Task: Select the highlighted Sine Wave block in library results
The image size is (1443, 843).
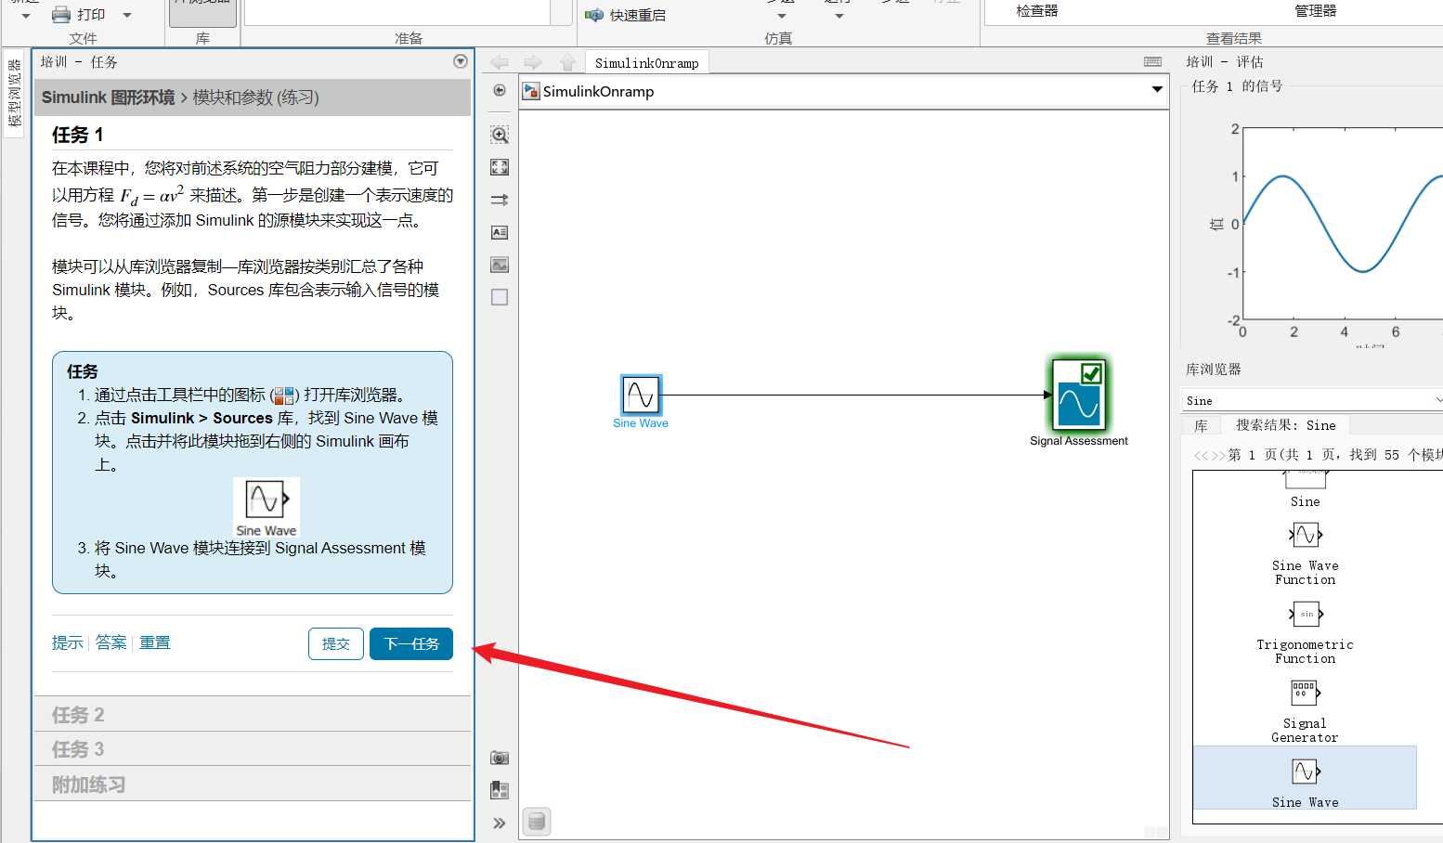Action: pos(1306,780)
